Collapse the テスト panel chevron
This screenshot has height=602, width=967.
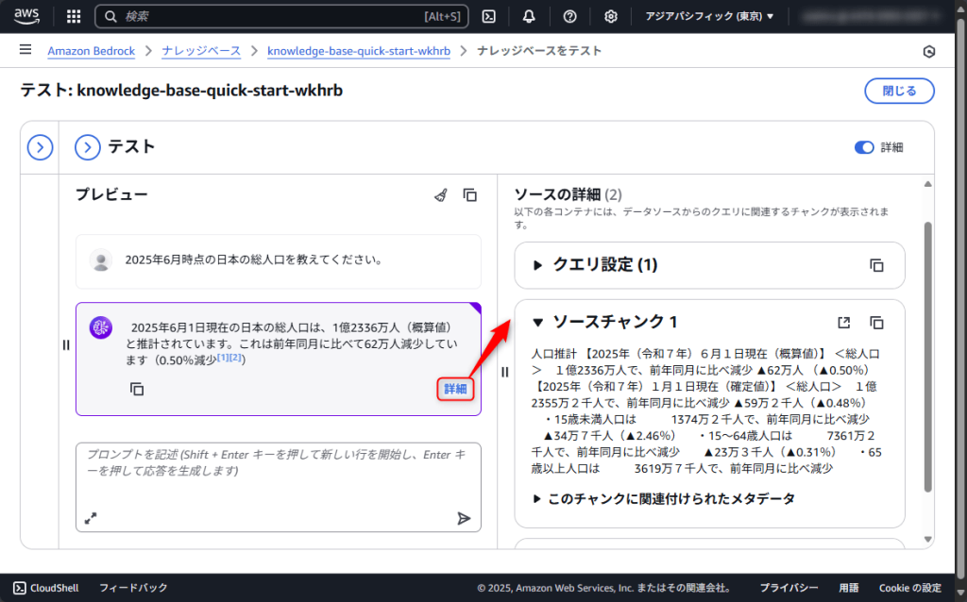point(88,148)
